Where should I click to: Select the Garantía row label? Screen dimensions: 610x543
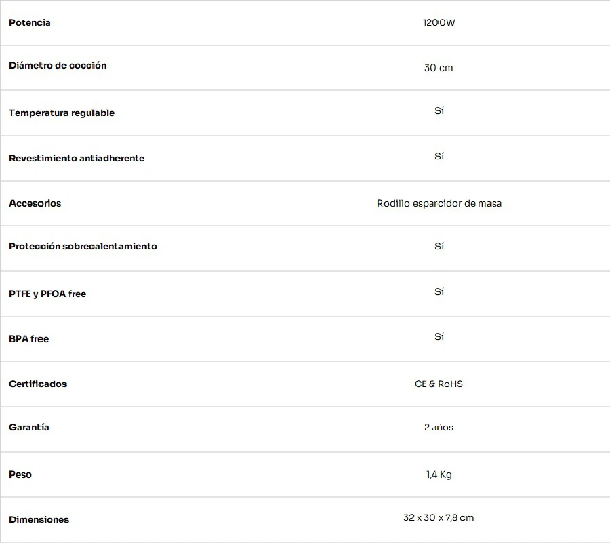[29, 428]
